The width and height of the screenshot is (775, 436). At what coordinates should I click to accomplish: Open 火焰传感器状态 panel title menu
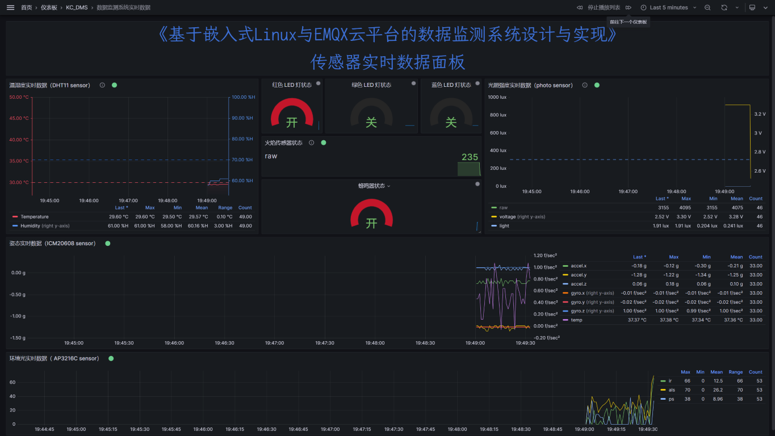[284, 142]
